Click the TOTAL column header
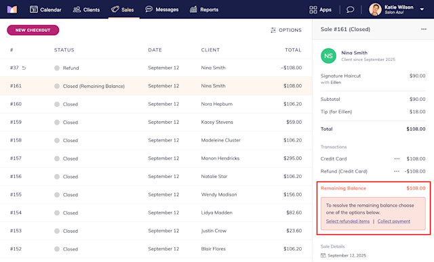Screen dimensions: 434x262 click(293, 50)
